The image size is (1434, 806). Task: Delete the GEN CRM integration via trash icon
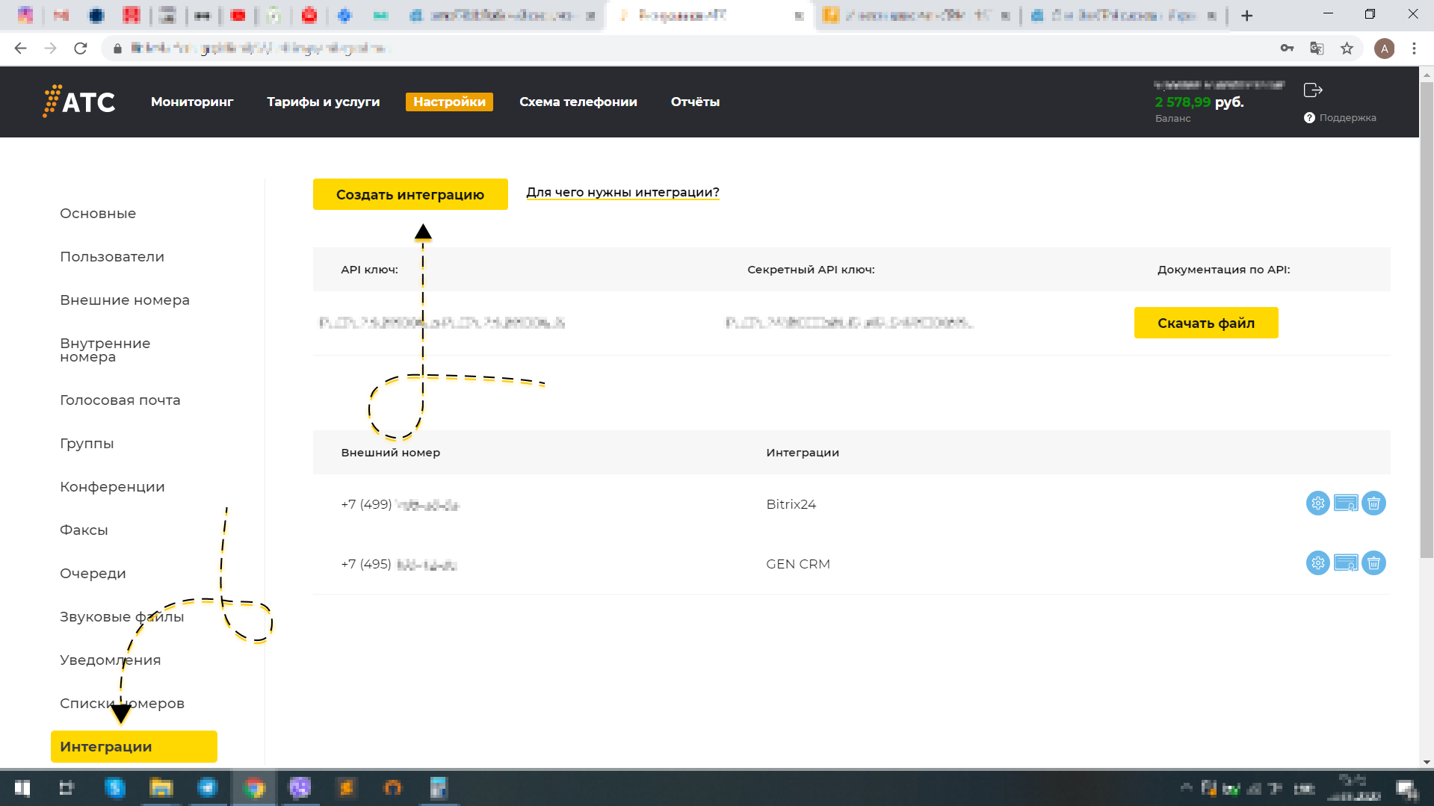click(x=1373, y=563)
